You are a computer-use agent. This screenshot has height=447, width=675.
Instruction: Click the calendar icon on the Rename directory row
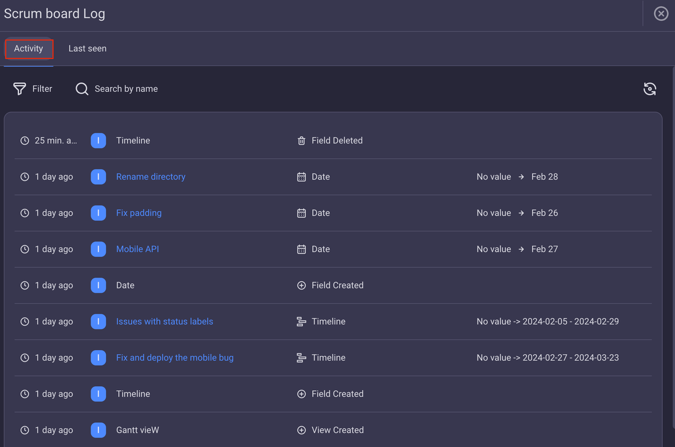(x=301, y=176)
